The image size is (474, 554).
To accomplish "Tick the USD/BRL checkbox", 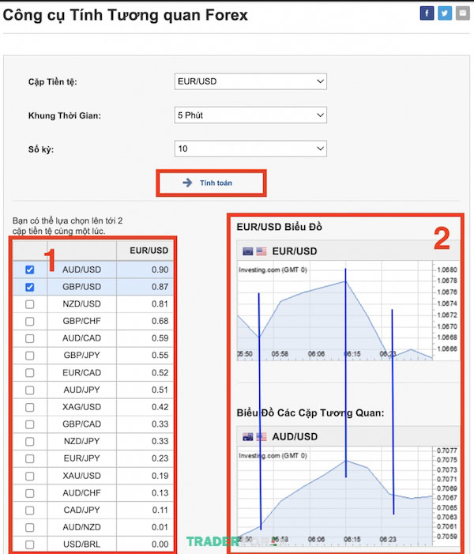I will [30, 545].
